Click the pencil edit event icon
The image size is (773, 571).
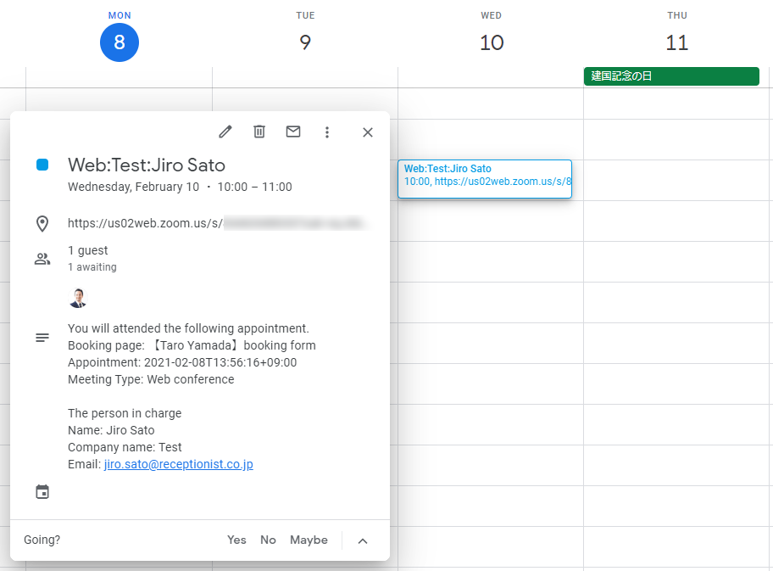[225, 132]
